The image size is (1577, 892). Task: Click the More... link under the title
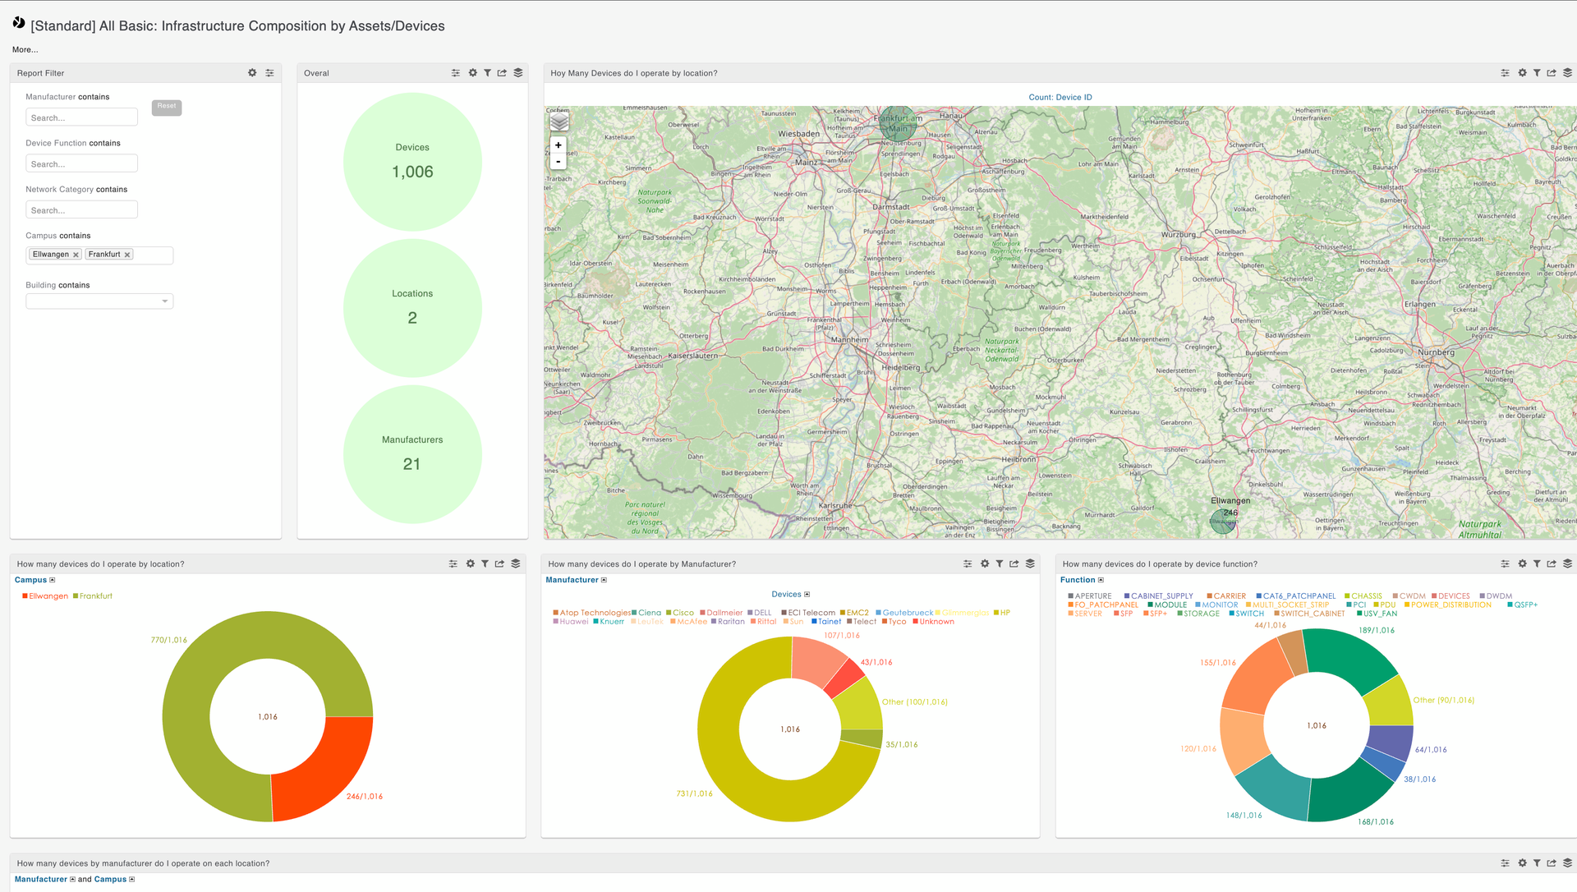coord(25,50)
